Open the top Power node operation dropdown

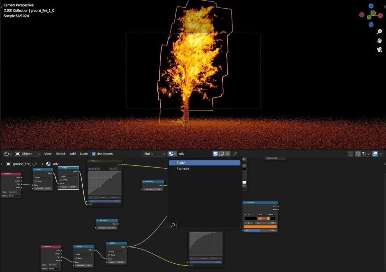[x=43, y=178]
